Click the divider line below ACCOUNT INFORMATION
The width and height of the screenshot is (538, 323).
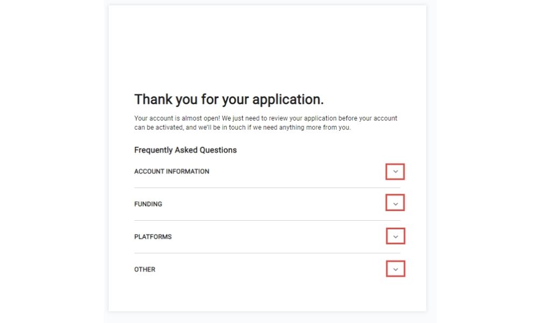tap(267, 188)
